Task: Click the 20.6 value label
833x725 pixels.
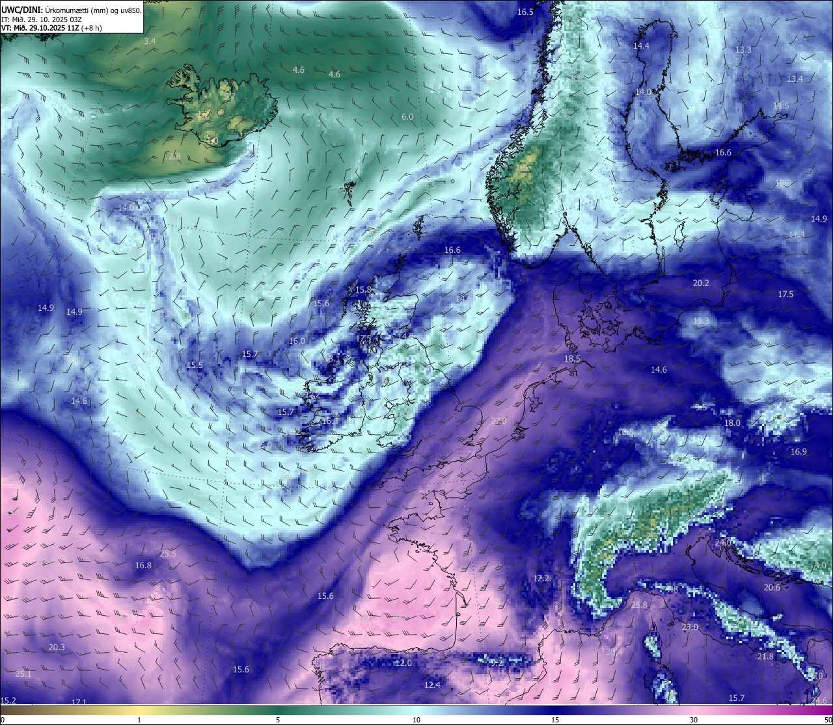Action: [x=772, y=587]
